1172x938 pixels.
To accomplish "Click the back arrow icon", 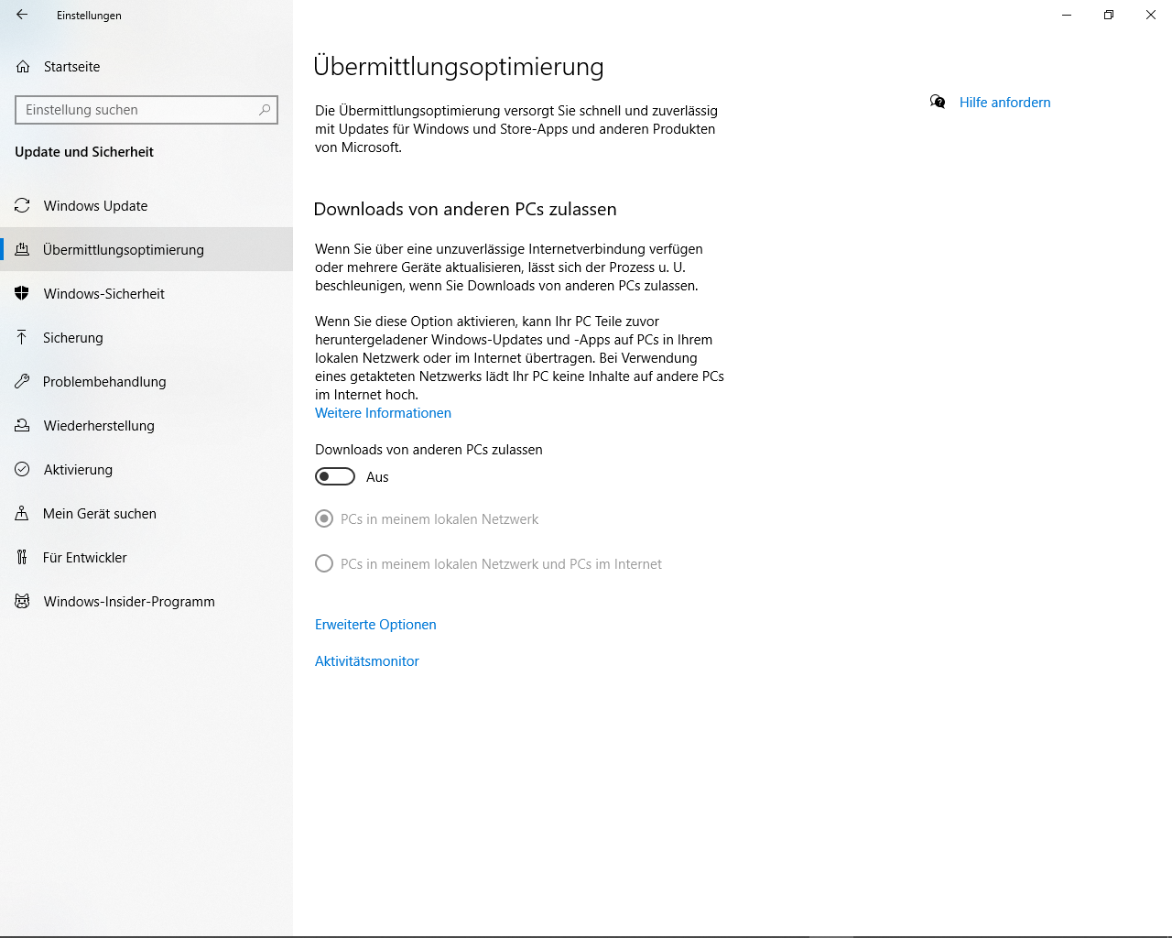I will pos(22,15).
